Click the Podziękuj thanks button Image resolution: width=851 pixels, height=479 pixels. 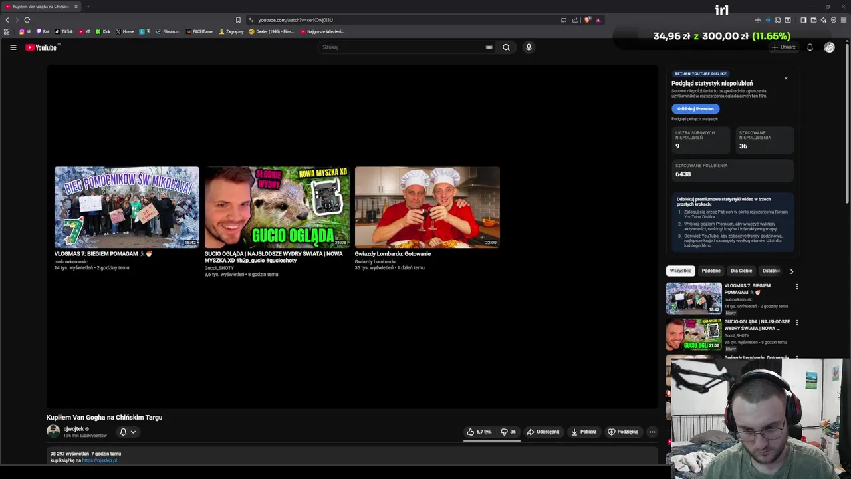tap(623, 432)
